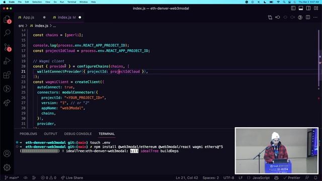
Task: Open the Help menu
Action: pyautogui.click(x=94, y=2)
